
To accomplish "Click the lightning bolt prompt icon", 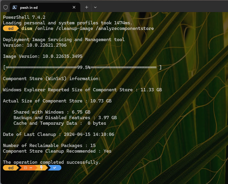I will click(x=41, y=168).
